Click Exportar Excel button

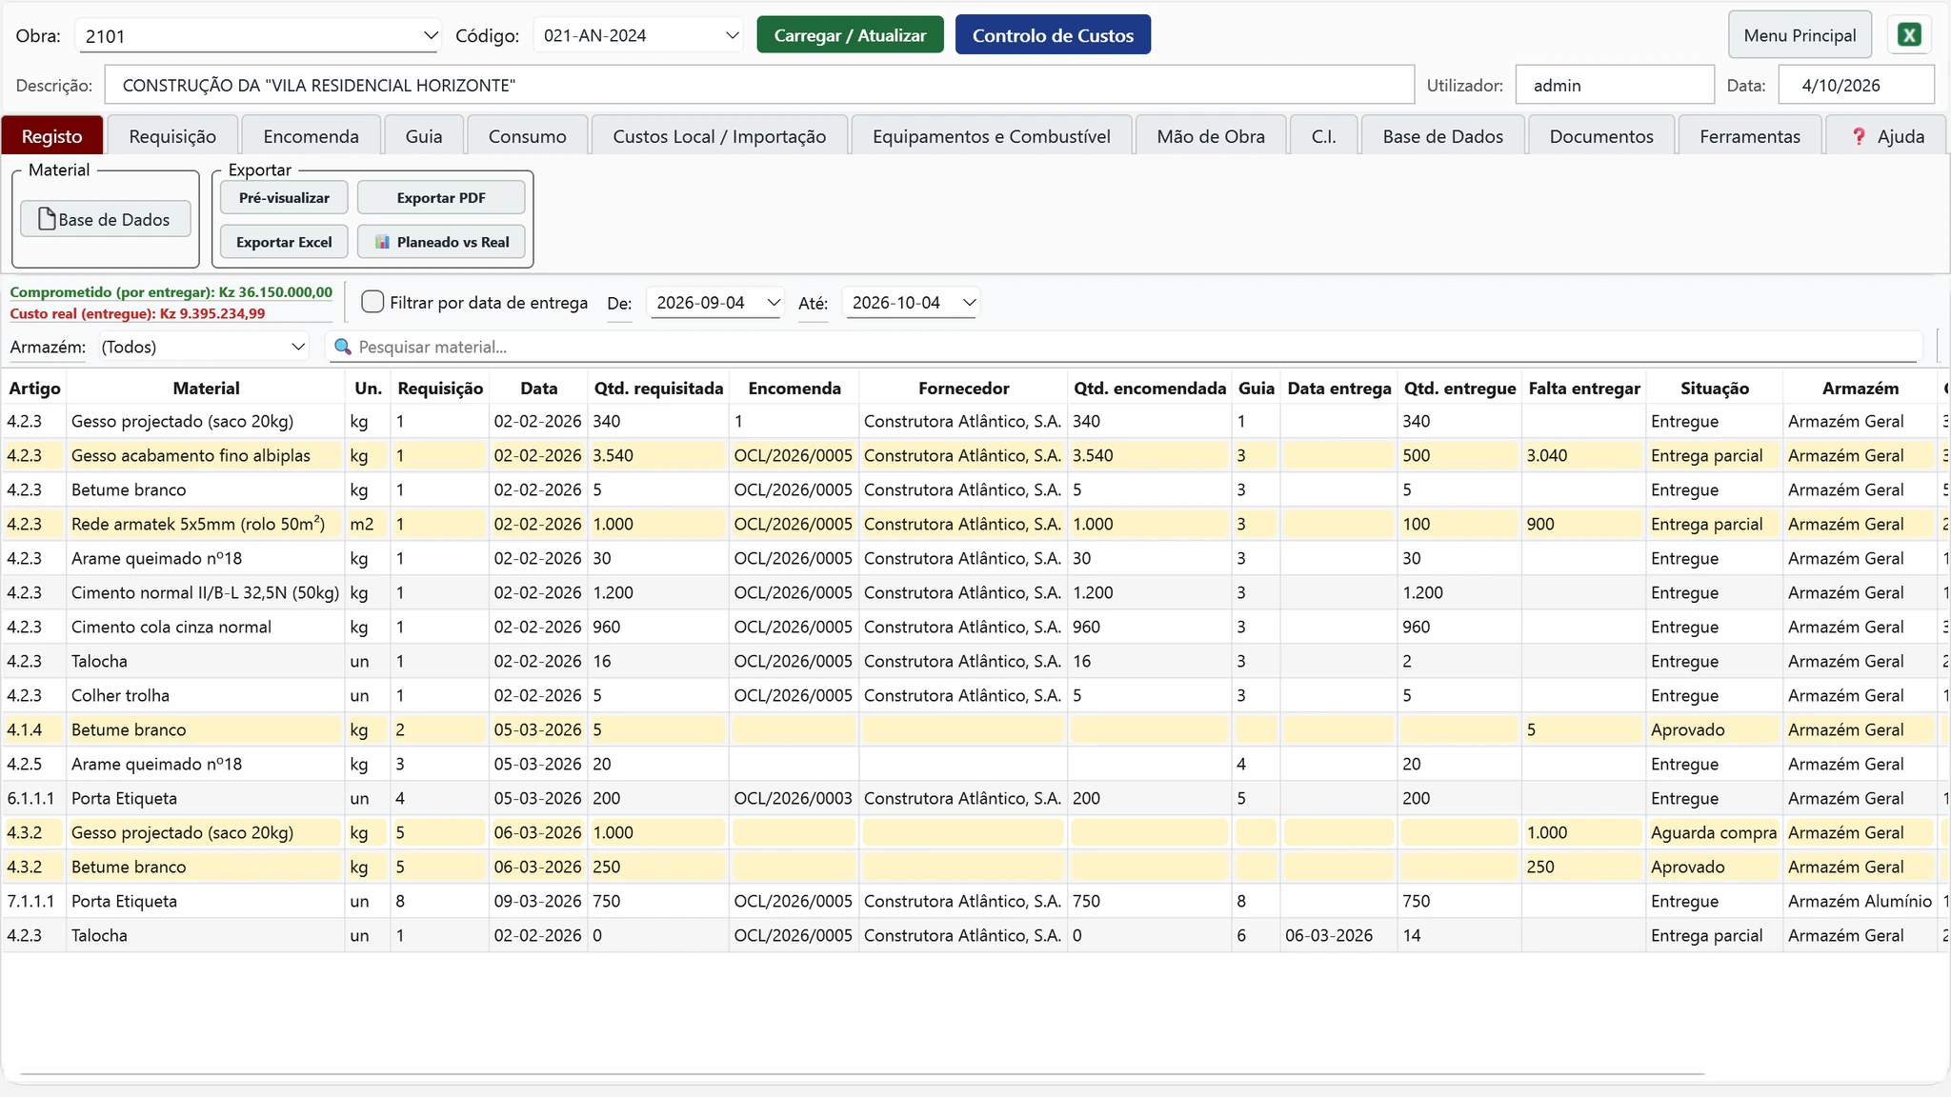(284, 242)
